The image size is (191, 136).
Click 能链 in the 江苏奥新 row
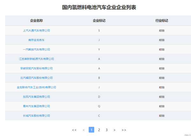[162, 59]
